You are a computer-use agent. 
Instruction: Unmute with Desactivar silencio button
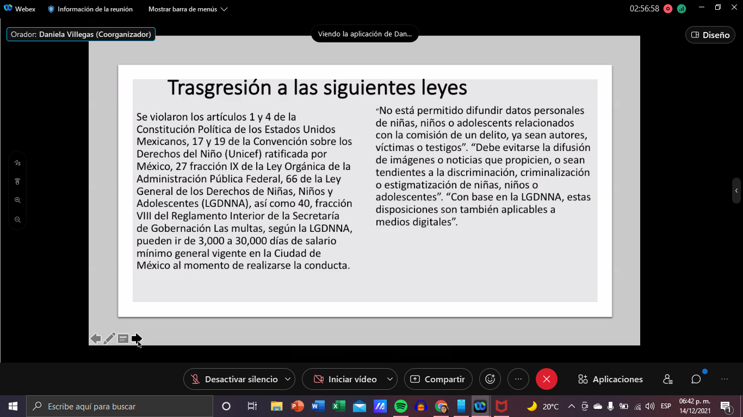[x=234, y=379]
